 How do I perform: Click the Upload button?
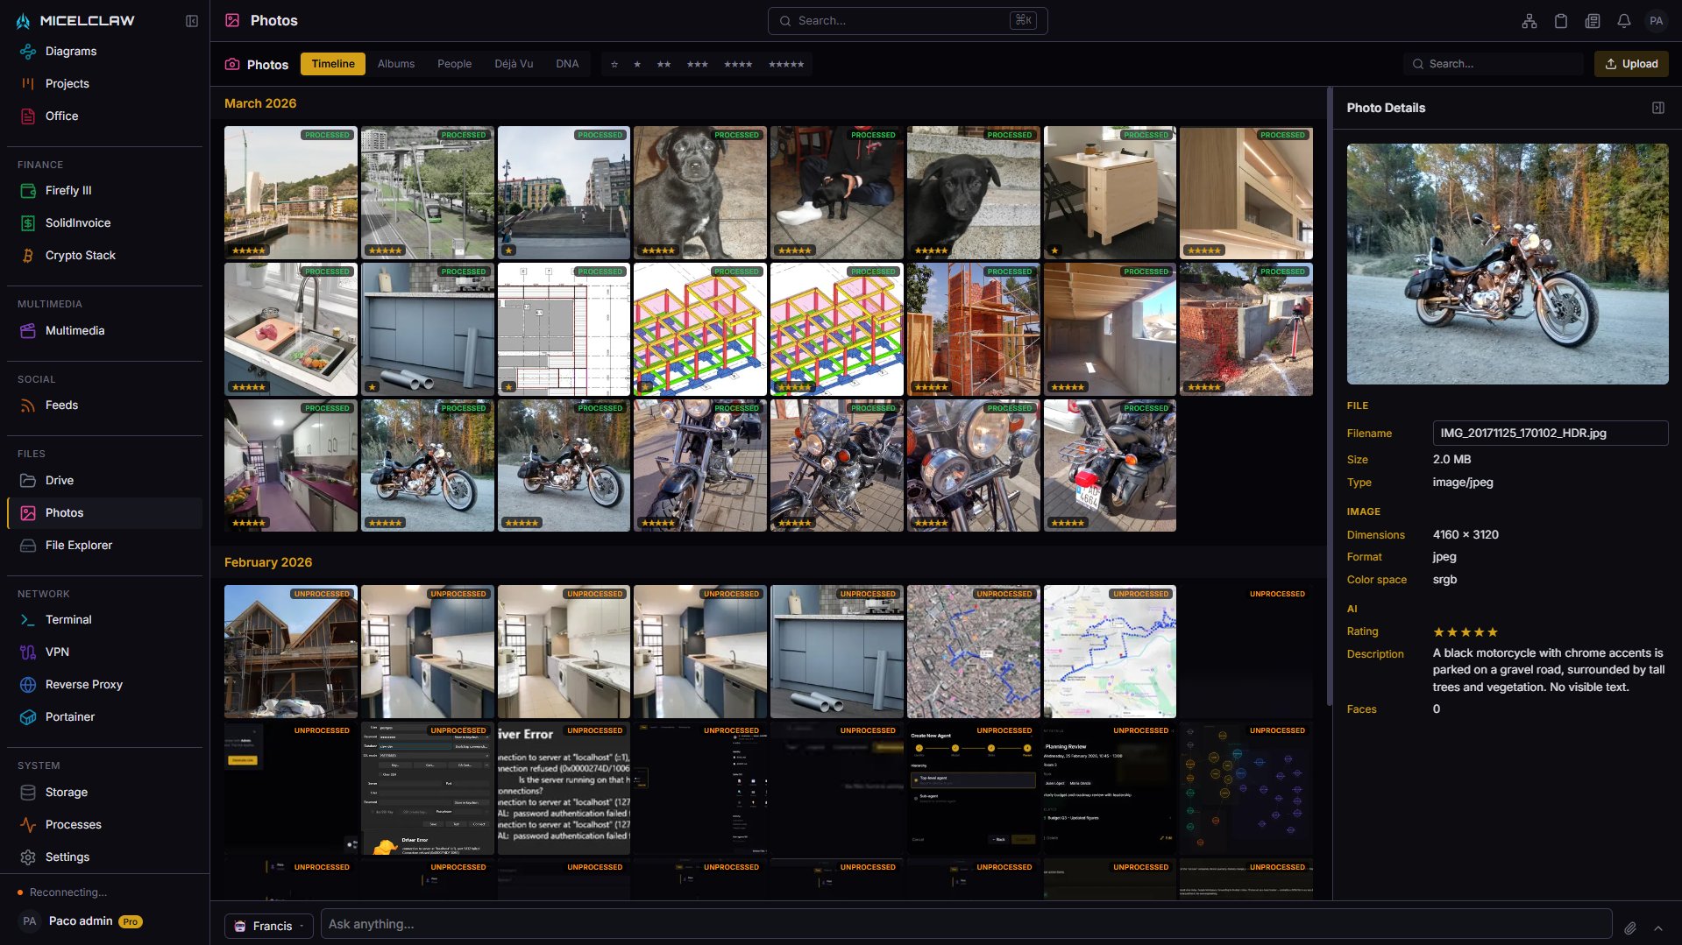pos(1631,63)
